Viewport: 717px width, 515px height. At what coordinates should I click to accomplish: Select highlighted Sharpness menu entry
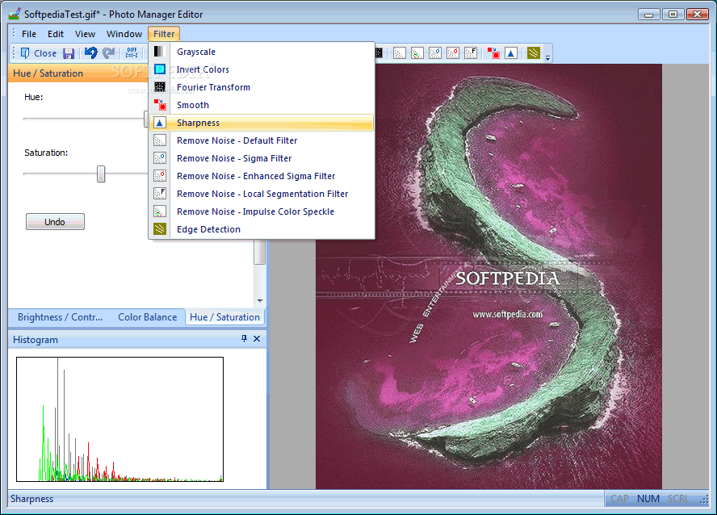[x=262, y=123]
